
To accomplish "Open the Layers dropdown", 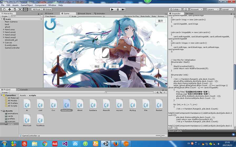I will pyautogui.click(x=213, y=9).
